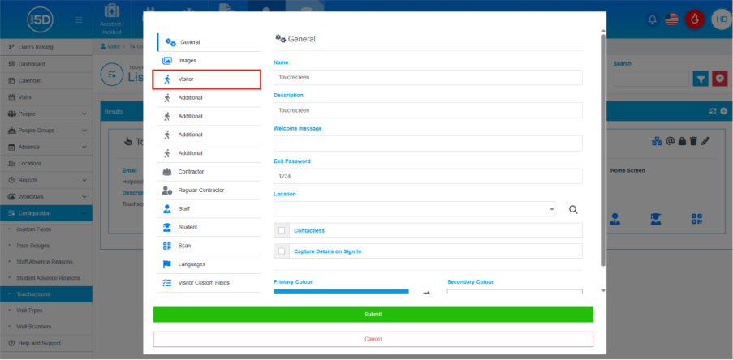Open the Accident / Incident module icon
Viewport: 733px width, 360px height.
(x=112, y=19)
